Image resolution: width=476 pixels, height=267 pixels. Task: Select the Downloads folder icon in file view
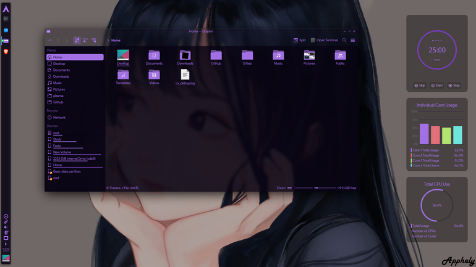tap(185, 55)
